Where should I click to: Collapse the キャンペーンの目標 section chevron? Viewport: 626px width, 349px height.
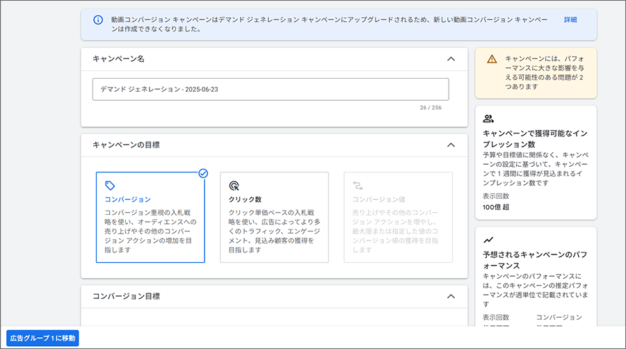pyautogui.click(x=451, y=145)
